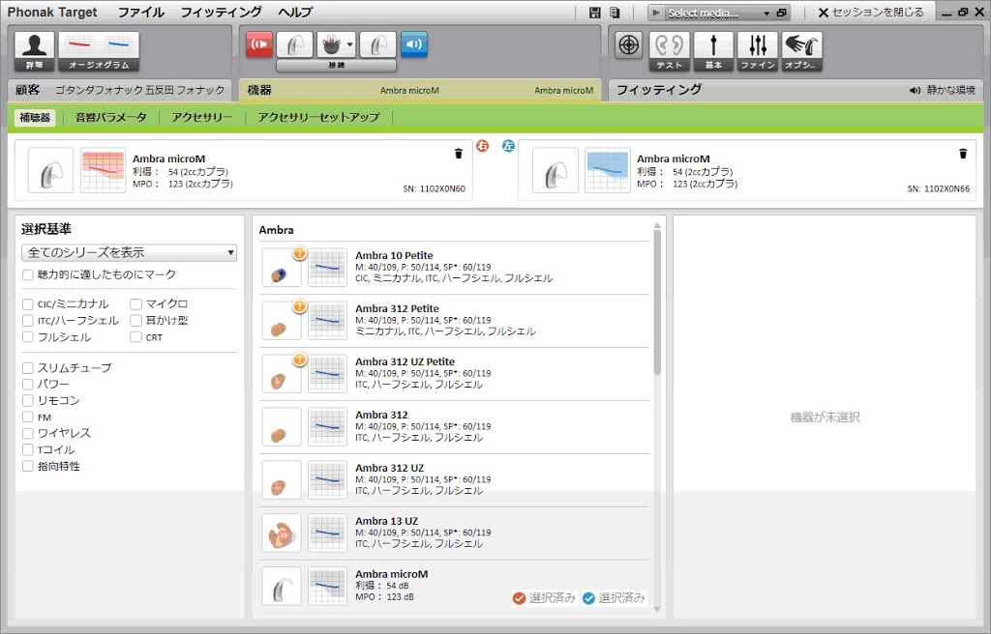Screen dimensions: 991x634
Task: Select the left hearing aid connection icon
Action: [x=378, y=44]
